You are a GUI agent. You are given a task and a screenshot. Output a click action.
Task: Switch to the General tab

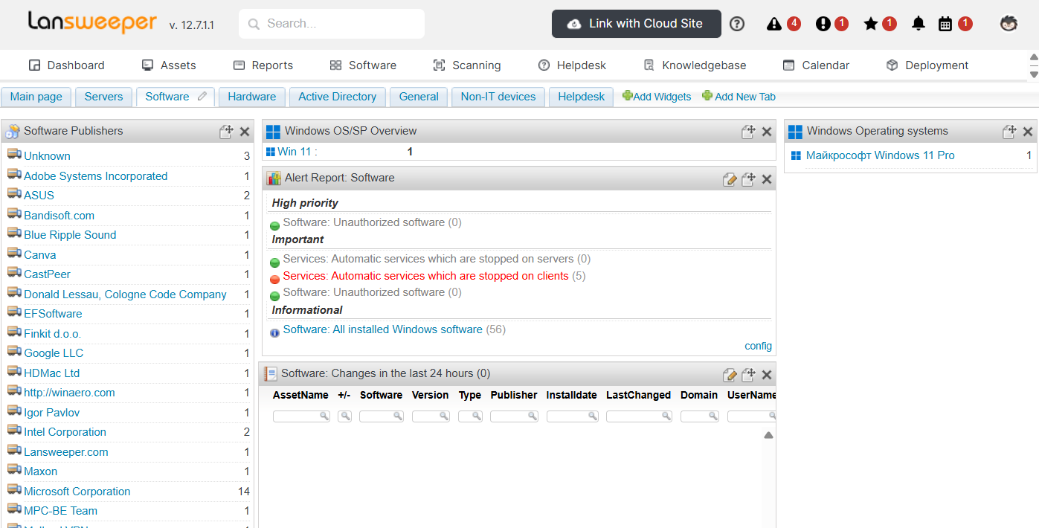coord(419,97)
